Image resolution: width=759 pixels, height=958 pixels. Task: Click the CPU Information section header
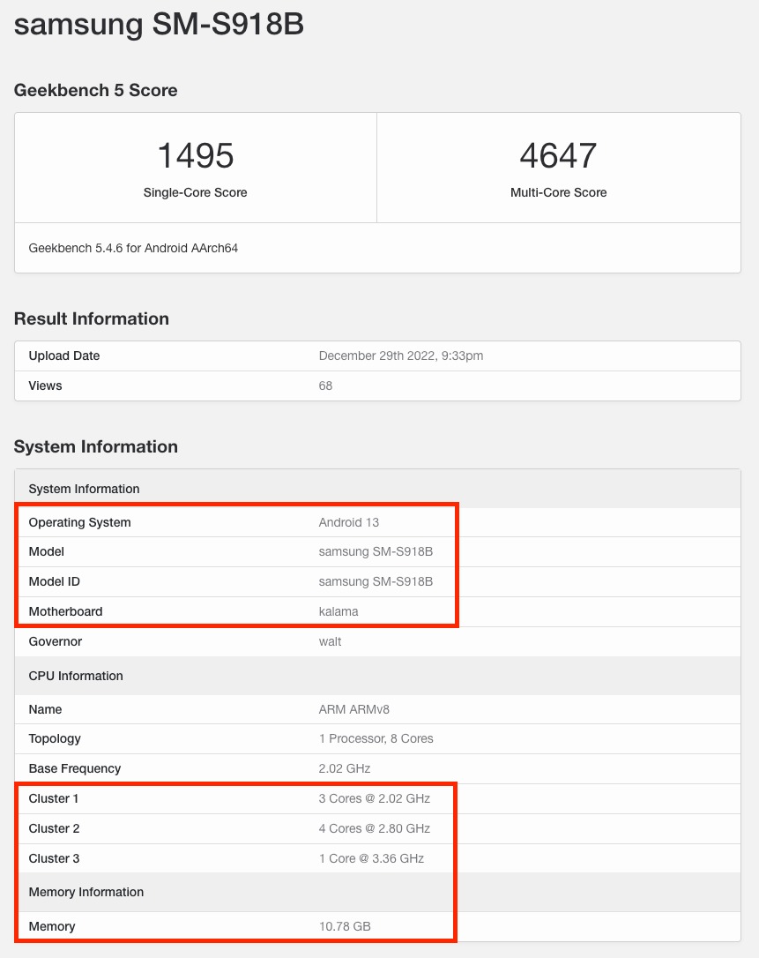76,676
